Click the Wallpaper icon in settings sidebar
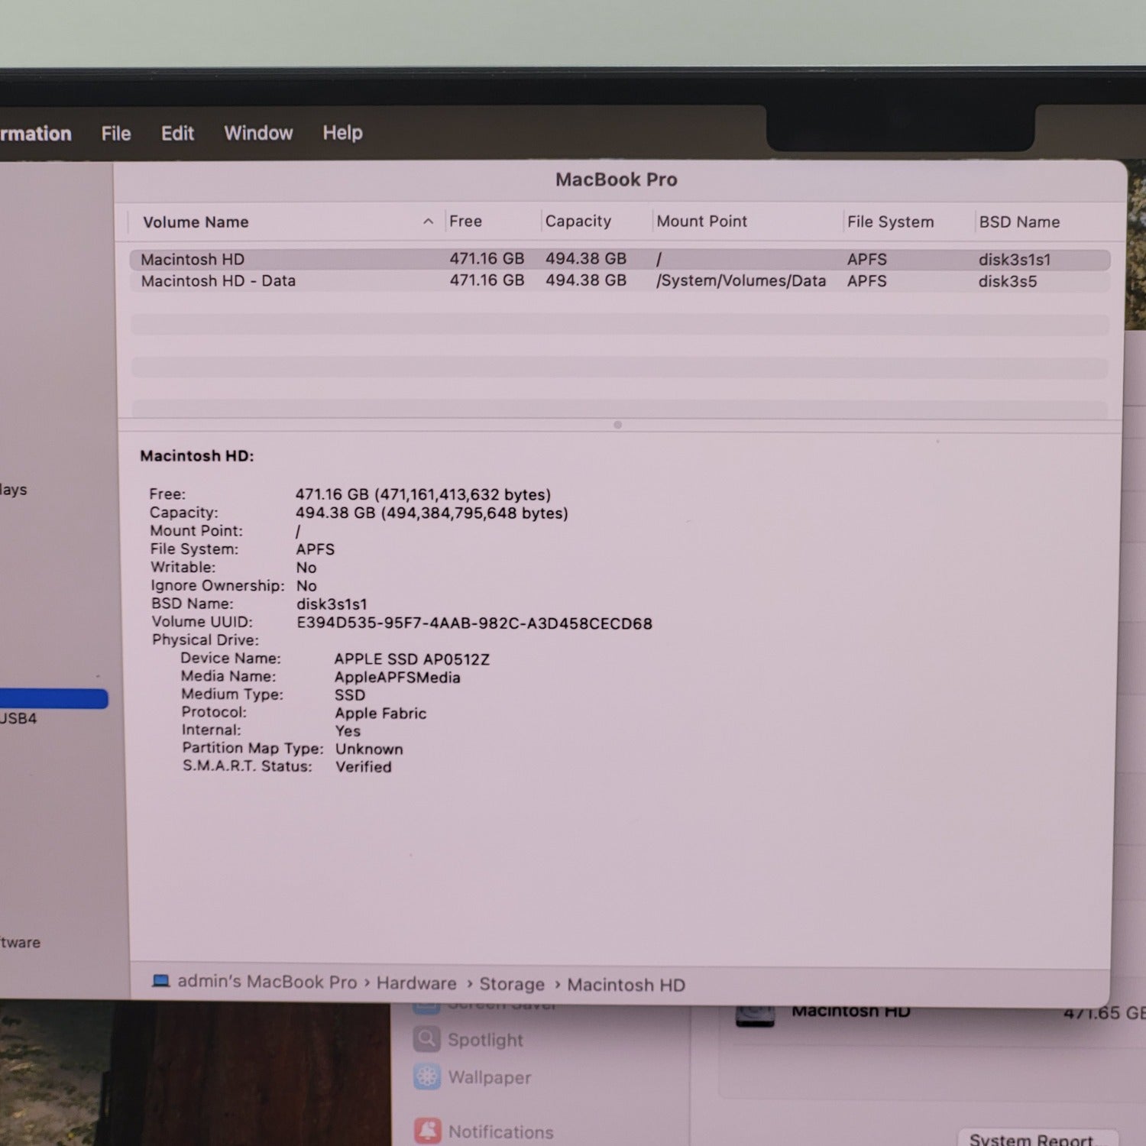Viewport: 1146px width, 1146px height. coord(426,1076)
